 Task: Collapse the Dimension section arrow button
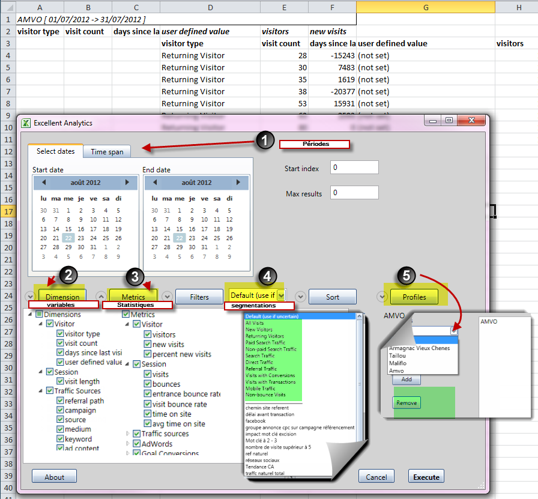(30, 296)
